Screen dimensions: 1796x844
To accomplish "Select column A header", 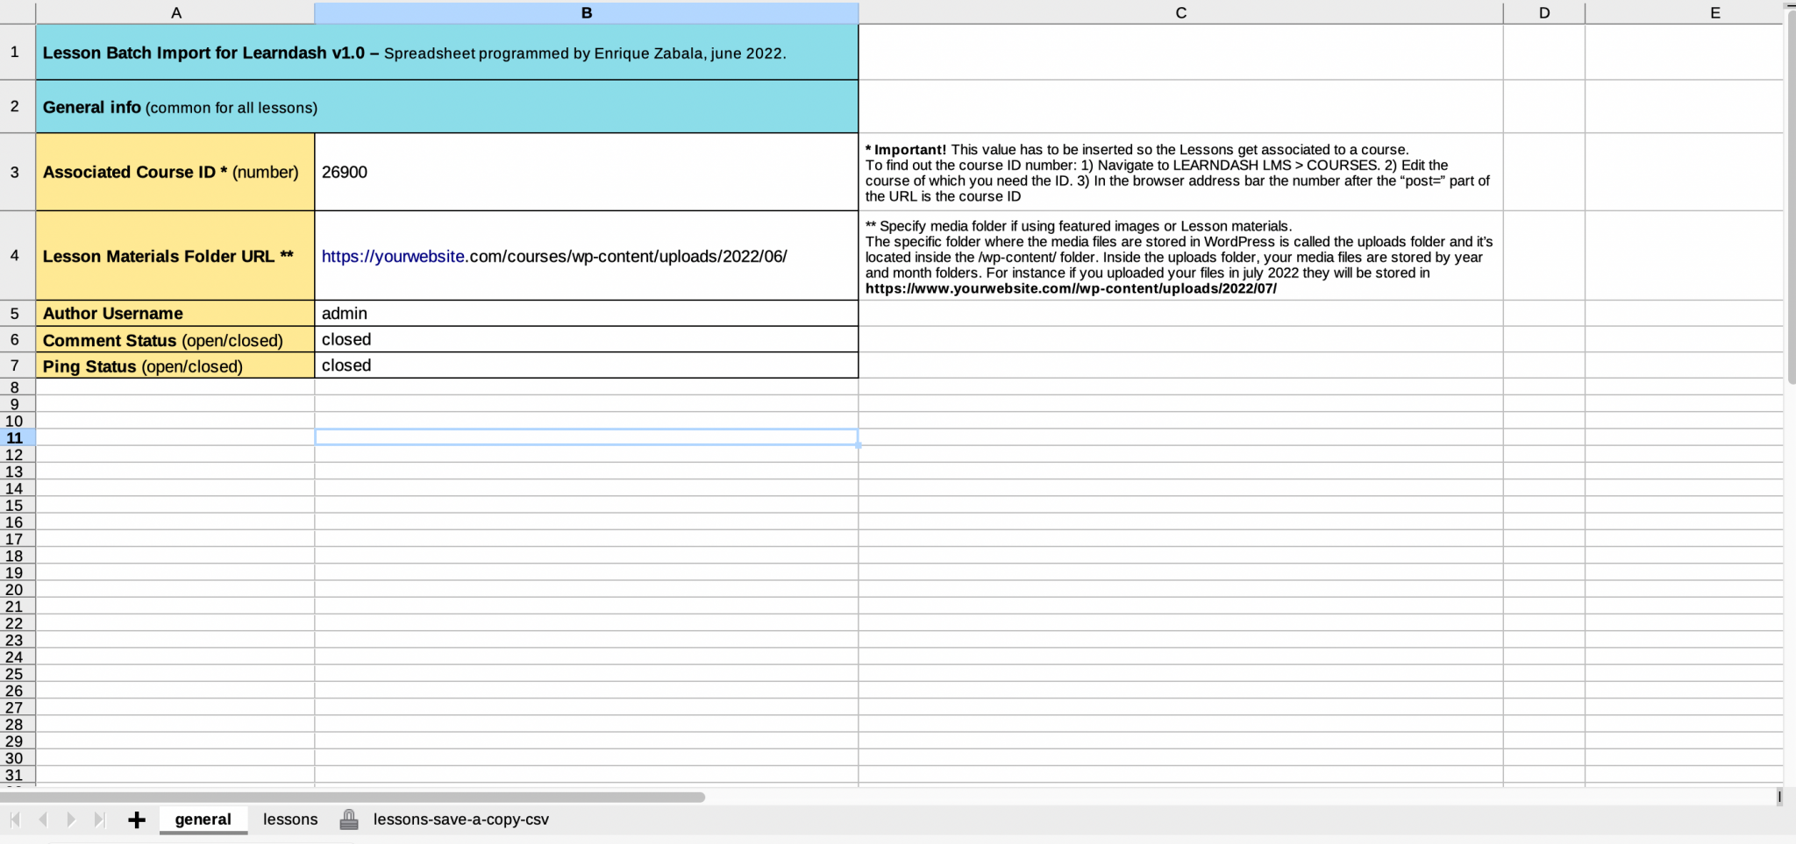I will point(175,12).
